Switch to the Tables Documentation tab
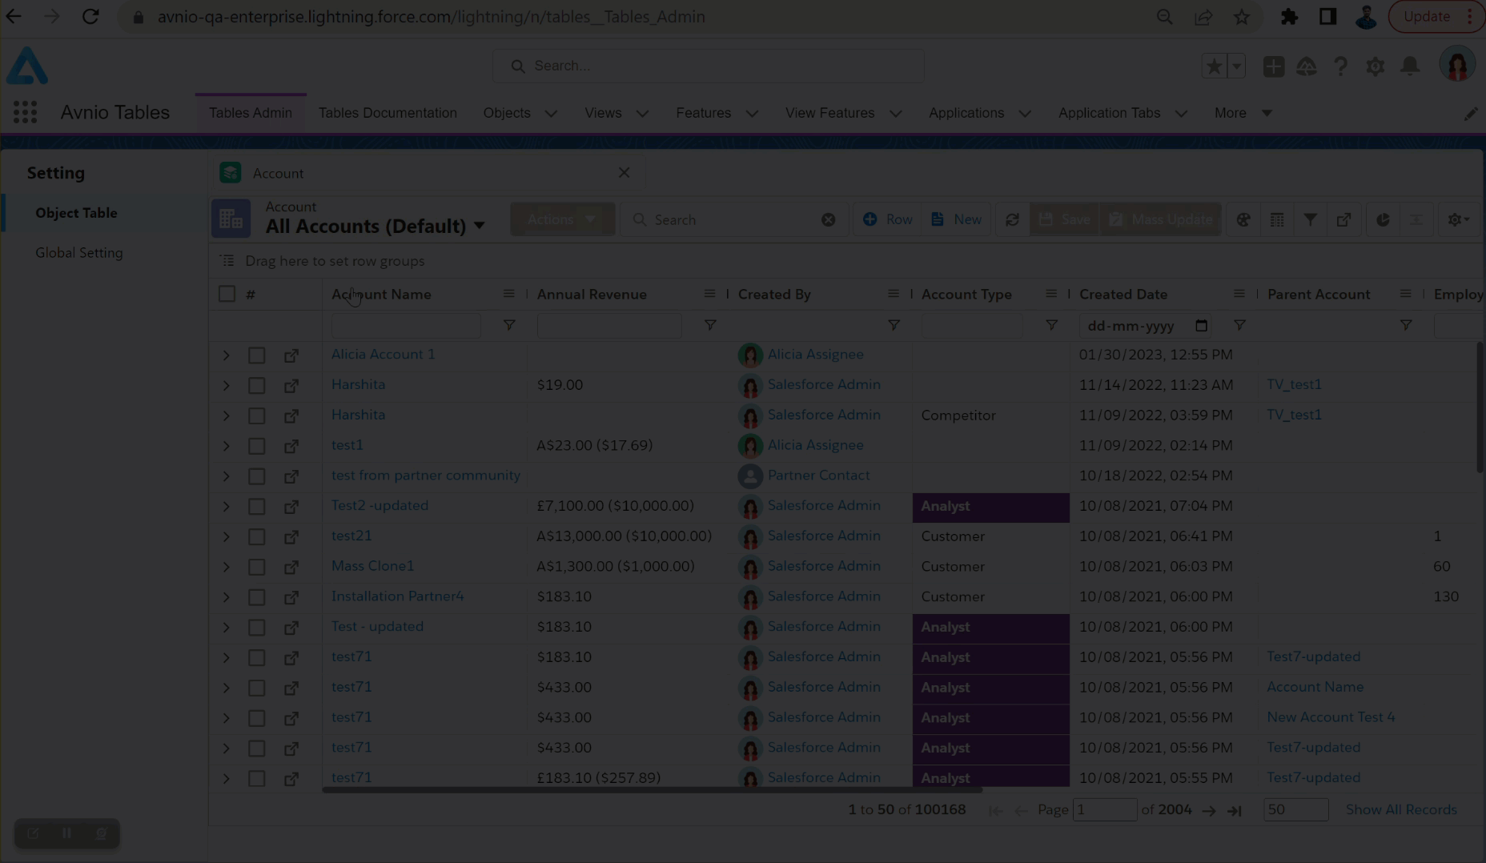The width and height of the screenshot is (1486, 863). 388,113
